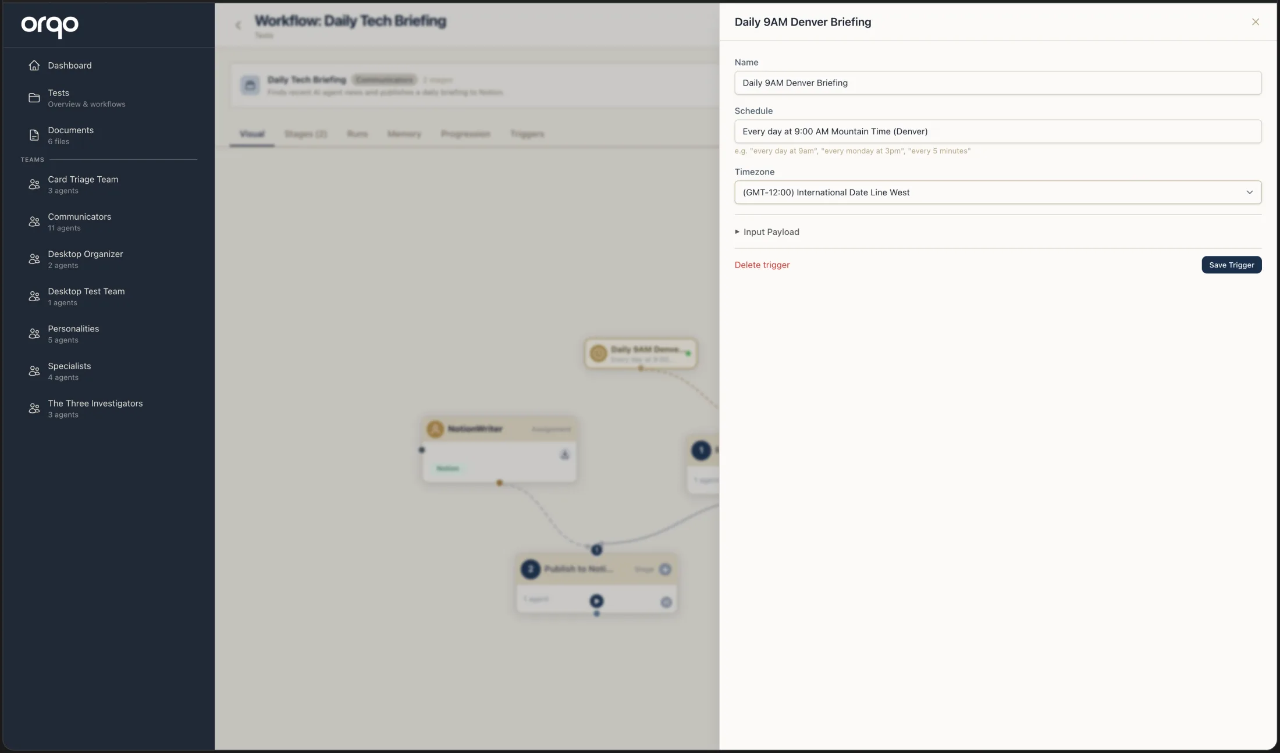Click Delete trigger link
Viewport: 1280px width, 753px height.
(762, 265)
